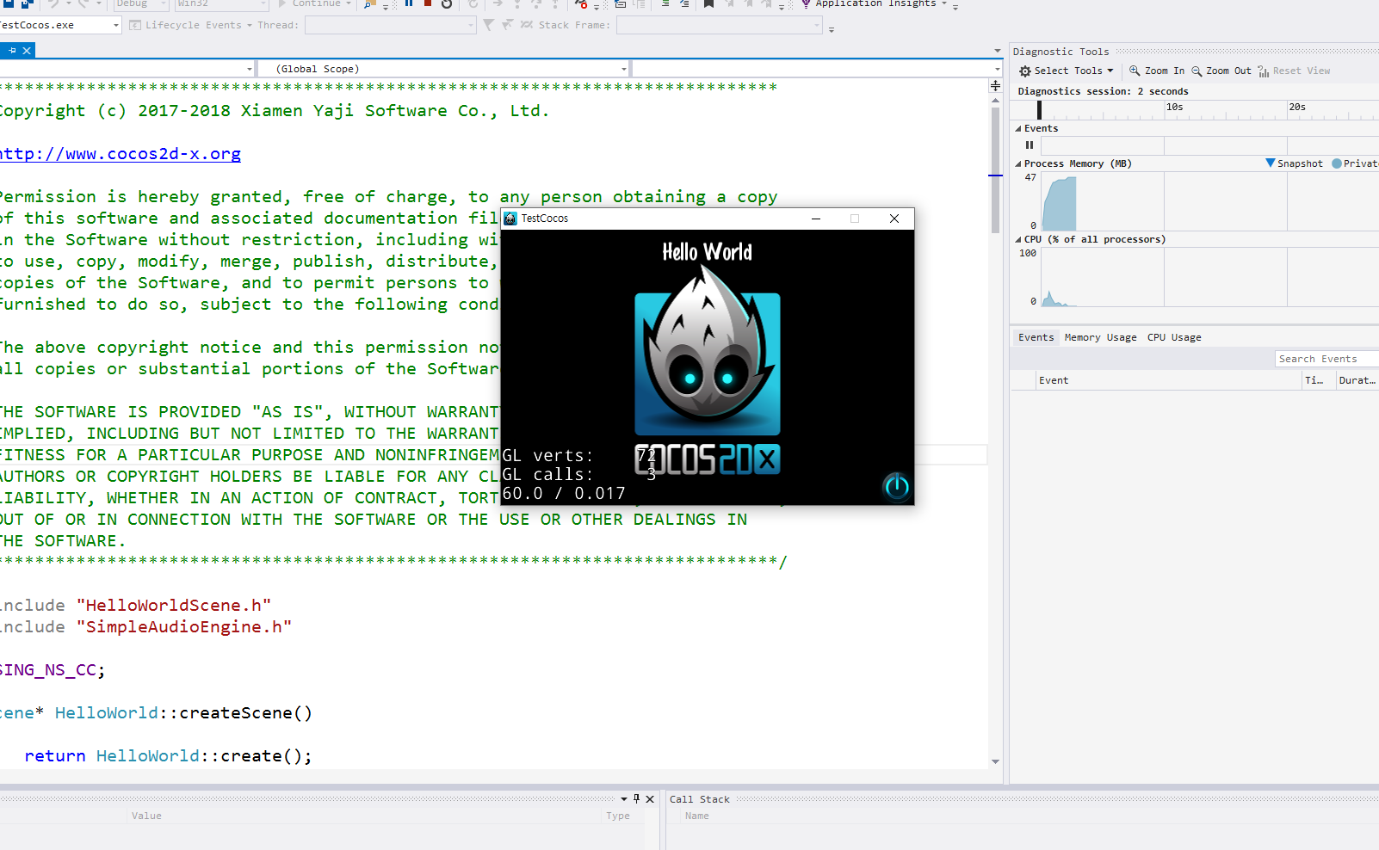Zoom Out on diagnostics timeline
This screenshot has height=850, width=1379.
click(x=1221, y=71)
